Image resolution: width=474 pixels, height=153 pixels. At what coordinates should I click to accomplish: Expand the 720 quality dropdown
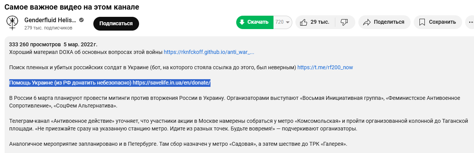coord(283,22)
